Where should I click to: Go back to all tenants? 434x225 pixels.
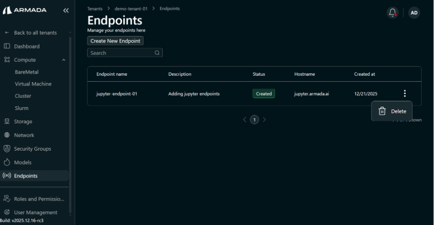coord(35,33)
